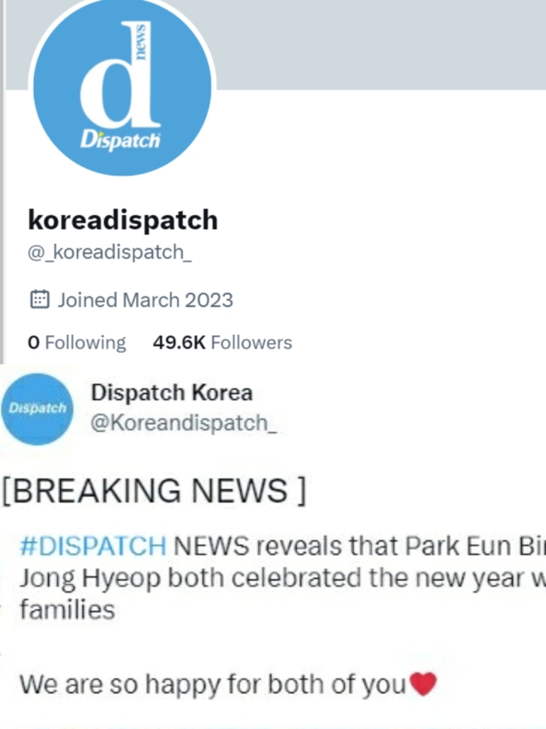Open the small Dispatch avatar on the tweet
Image resolution: width=546 pixels, height=729 pixels.
[37, 409]
